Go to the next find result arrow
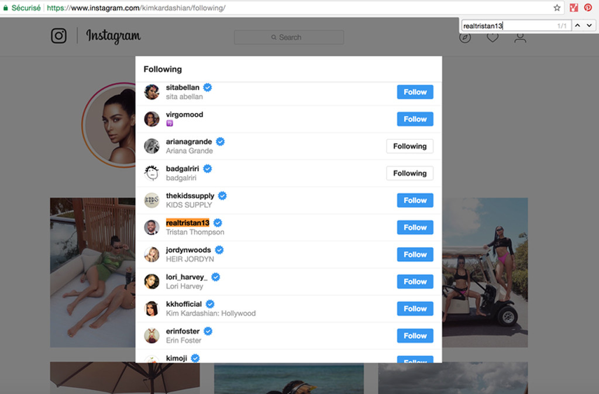The height and width of the screenshot is (394, 599). (590, 26)
